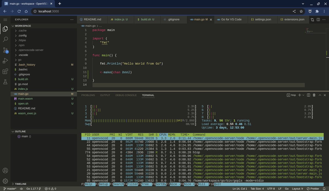This screenshot has height=191, width=329.
Task: Open Source Control view with 7 badge
Action: 5,50
